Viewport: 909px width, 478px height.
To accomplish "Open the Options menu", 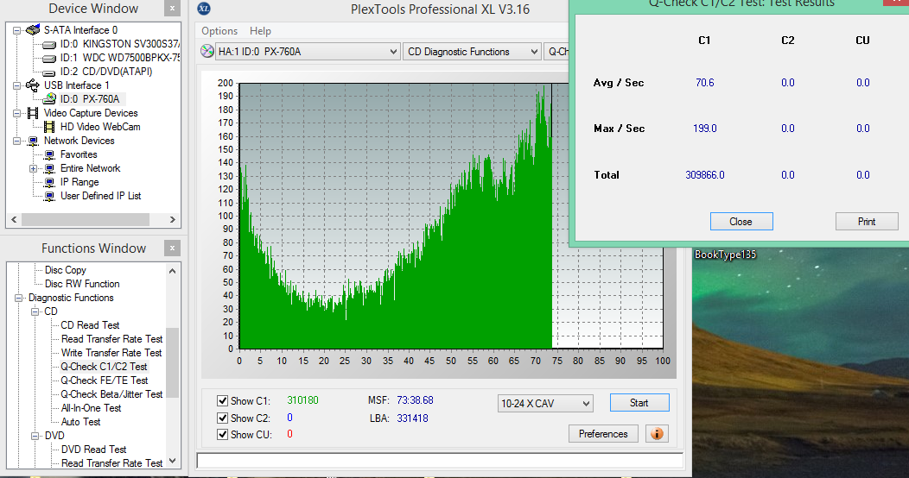I will tap(219, 31).
